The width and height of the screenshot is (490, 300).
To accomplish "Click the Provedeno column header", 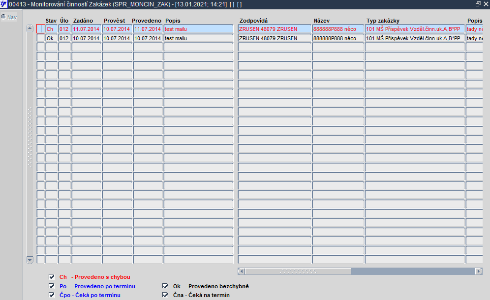I will tap(147, 21).
